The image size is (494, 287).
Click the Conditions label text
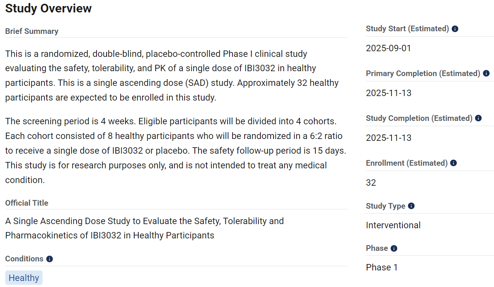tap(24, 259)
